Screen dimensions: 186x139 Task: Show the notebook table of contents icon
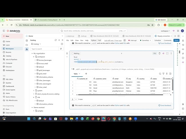[27, 41]
